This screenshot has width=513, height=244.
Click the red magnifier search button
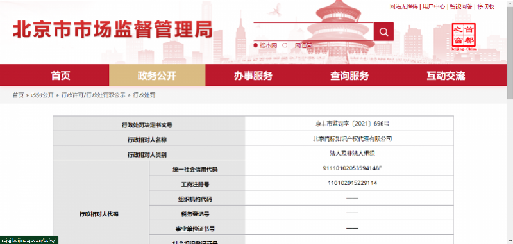[x=383, y=31]
